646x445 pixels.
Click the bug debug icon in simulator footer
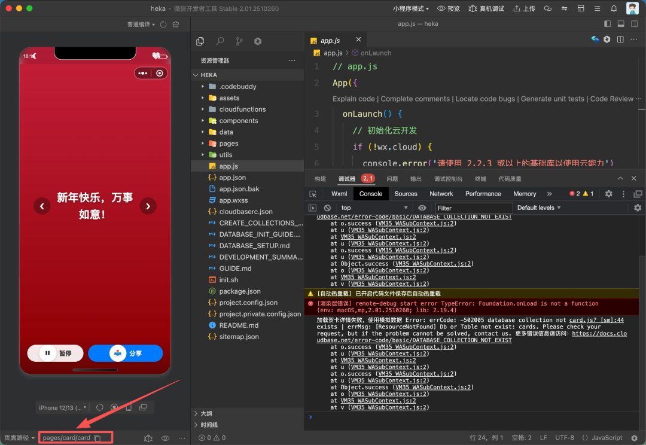tap(148, 438)
